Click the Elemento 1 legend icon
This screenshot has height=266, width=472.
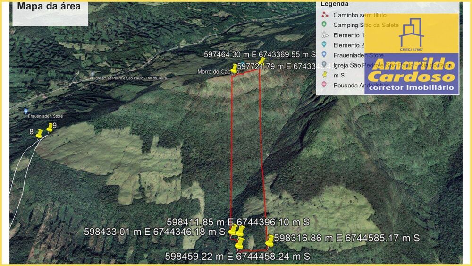pyautogui.click(x=325, y=35)
